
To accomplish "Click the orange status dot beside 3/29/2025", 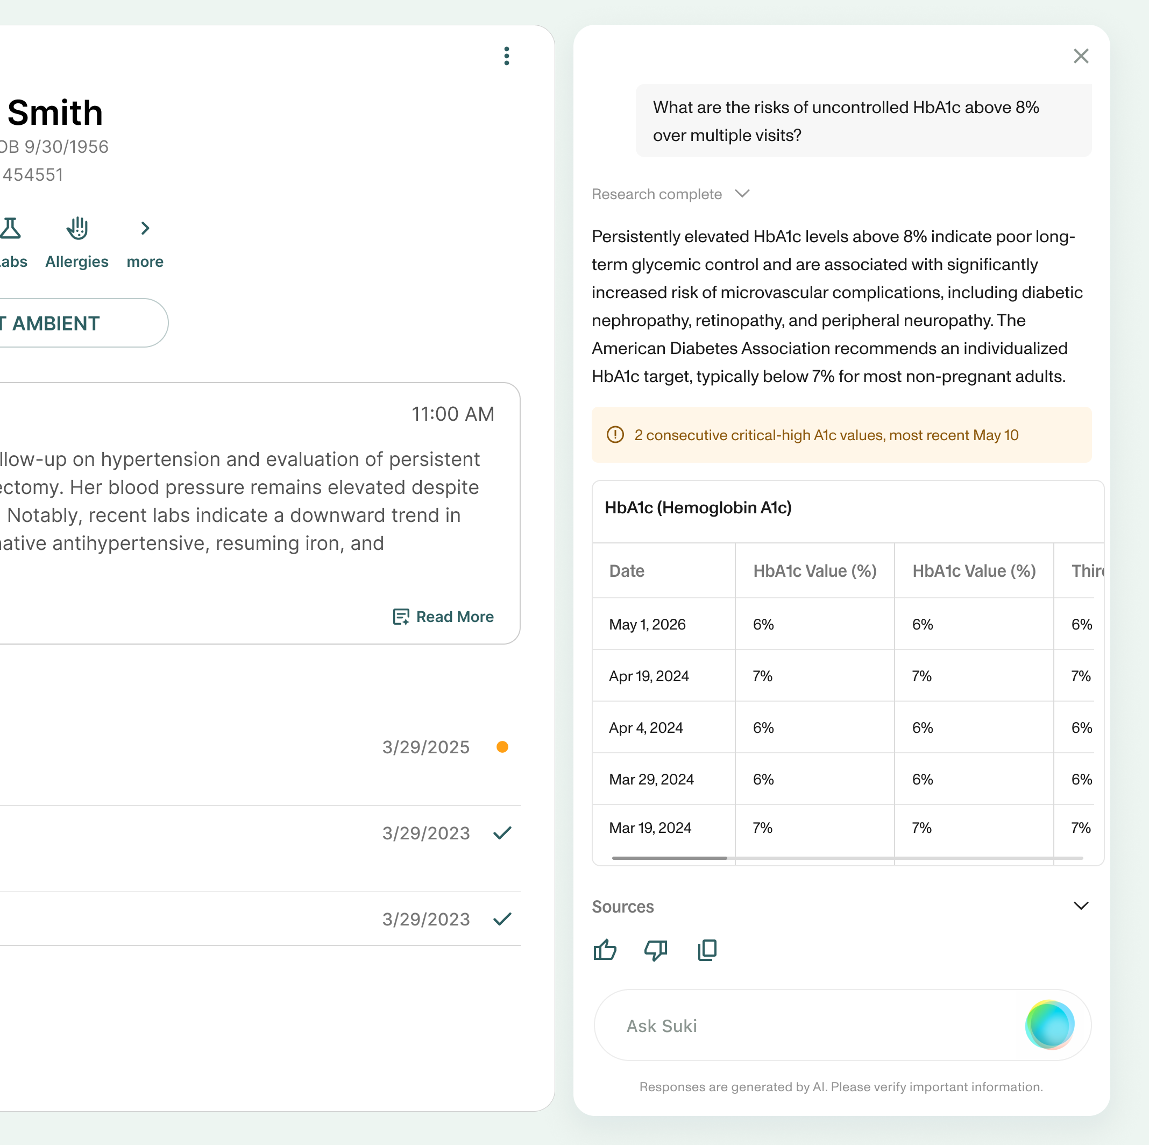I will pos(502,747).
